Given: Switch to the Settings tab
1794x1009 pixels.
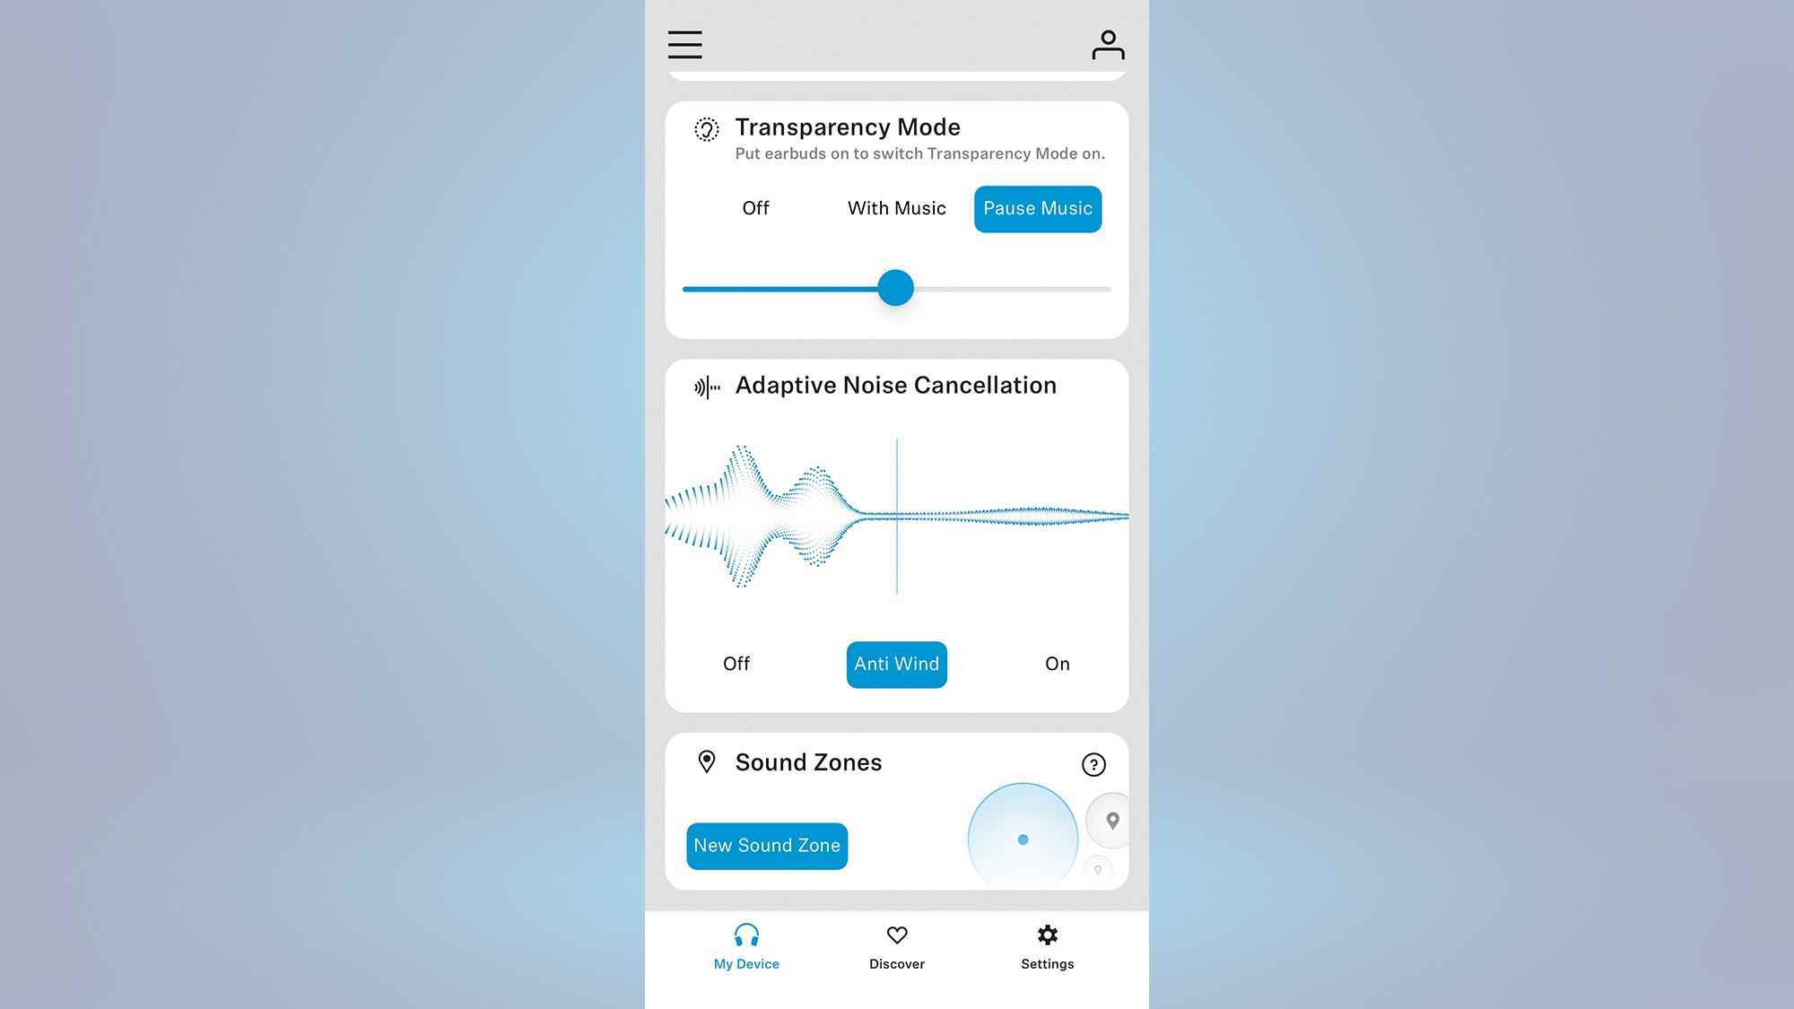Looking at the screenshot, I should 1046,947.
